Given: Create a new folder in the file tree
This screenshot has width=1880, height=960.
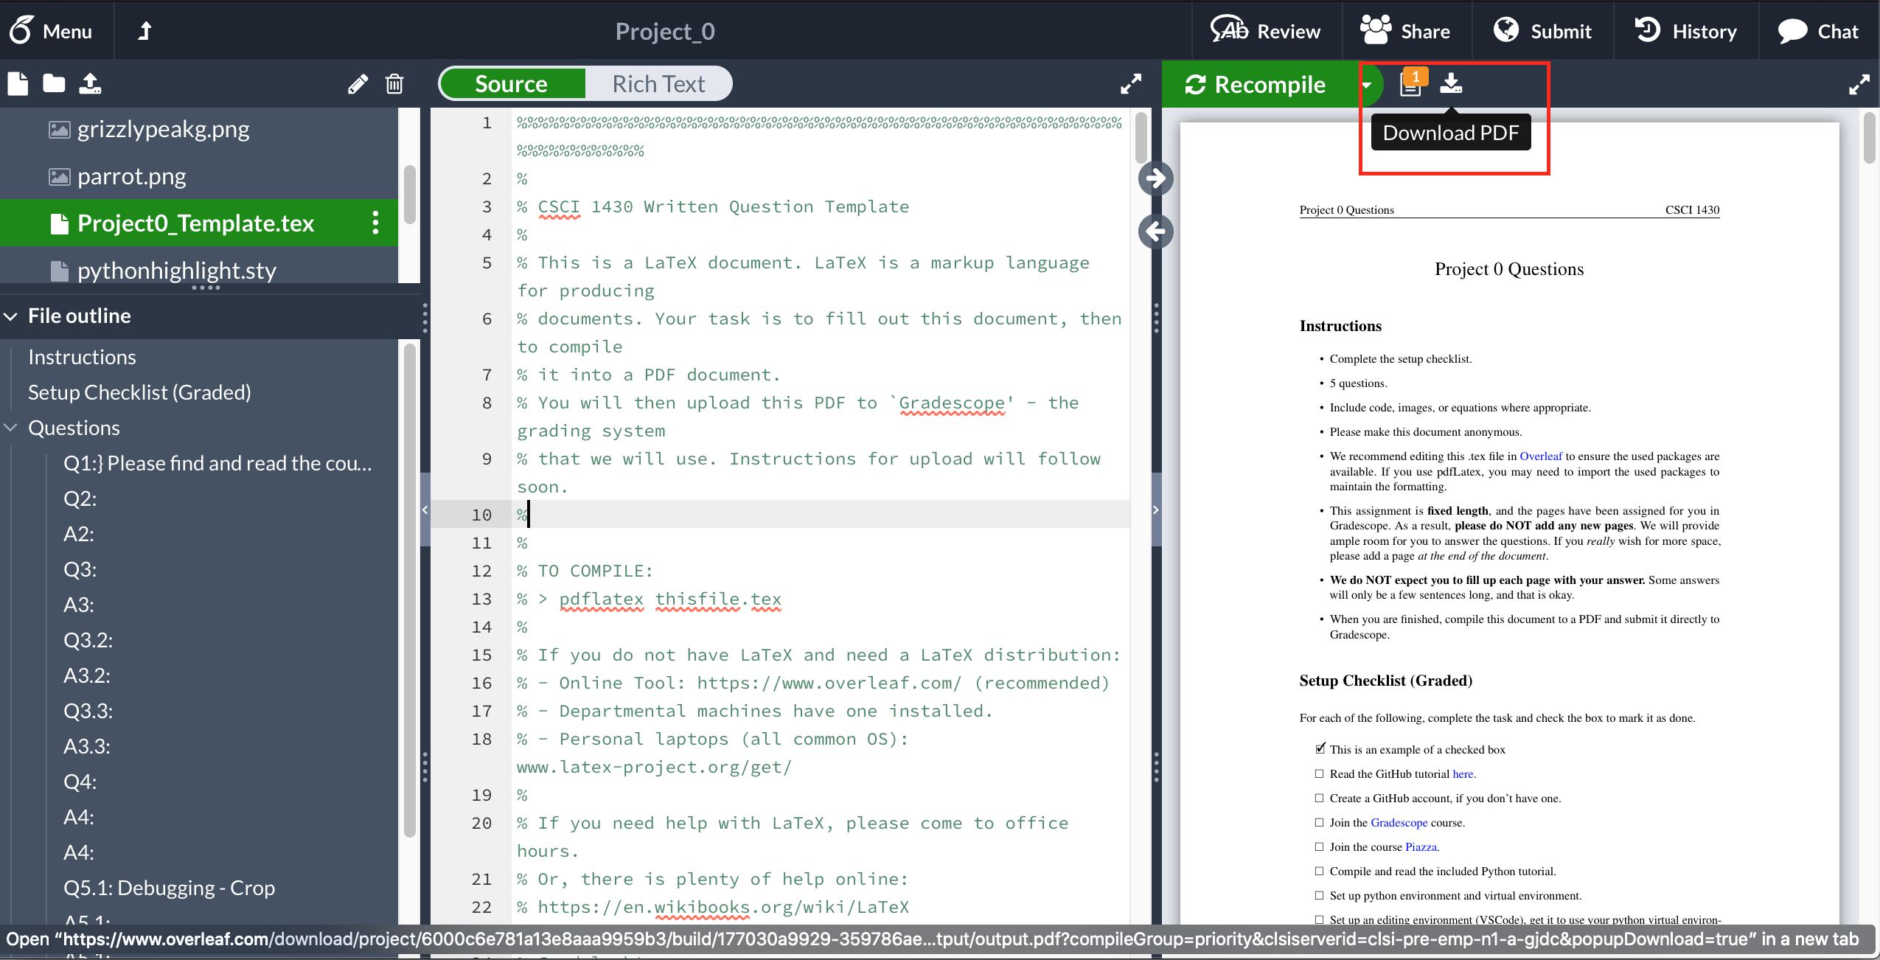Looking at the screenshot, I should (x=52, y=83).
